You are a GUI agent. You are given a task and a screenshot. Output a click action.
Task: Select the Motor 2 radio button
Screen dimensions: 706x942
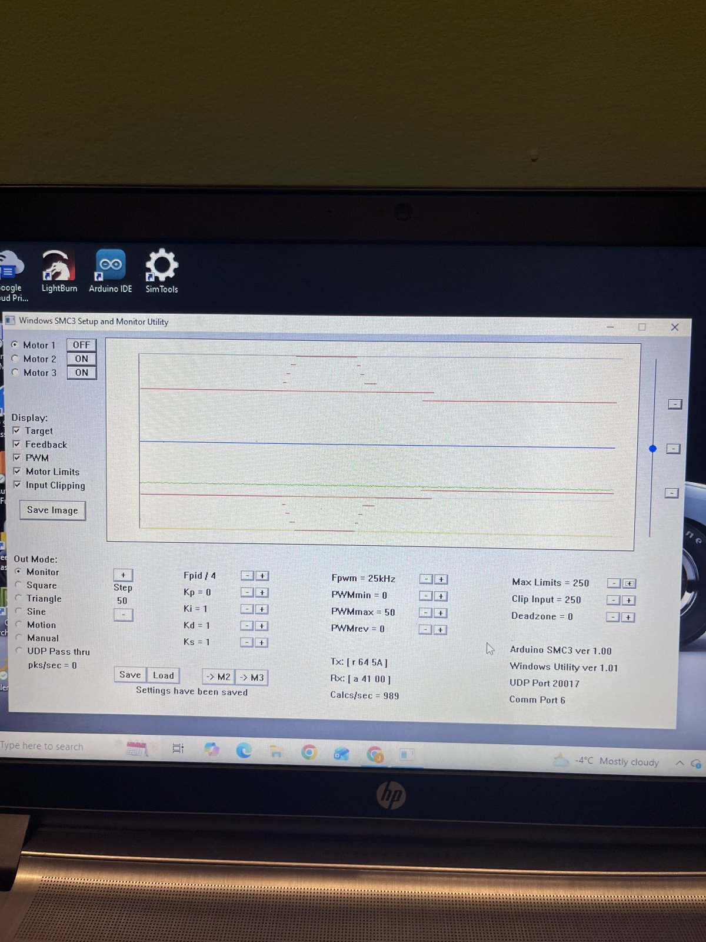15,359
